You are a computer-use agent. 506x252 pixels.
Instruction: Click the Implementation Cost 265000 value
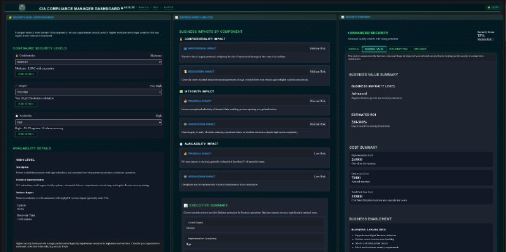[357, 160]
